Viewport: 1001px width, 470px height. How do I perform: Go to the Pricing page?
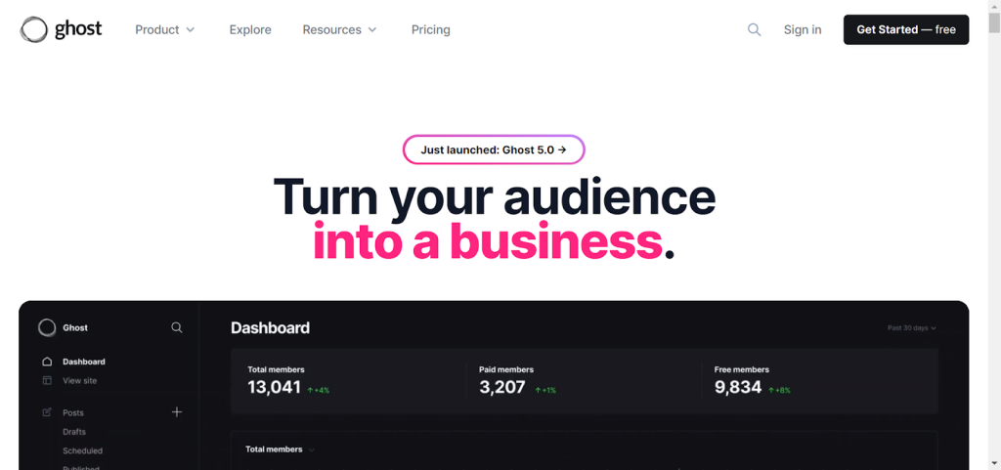click(430, 30)
